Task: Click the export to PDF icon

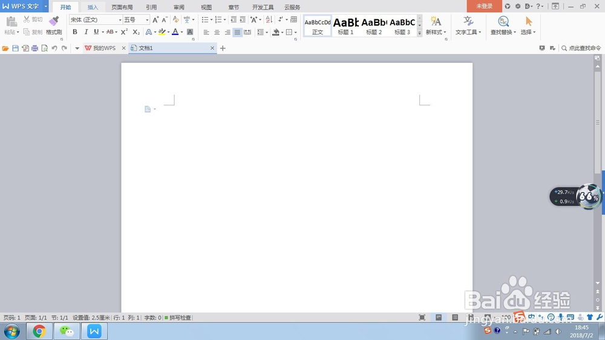Action: tap(25, 48)
